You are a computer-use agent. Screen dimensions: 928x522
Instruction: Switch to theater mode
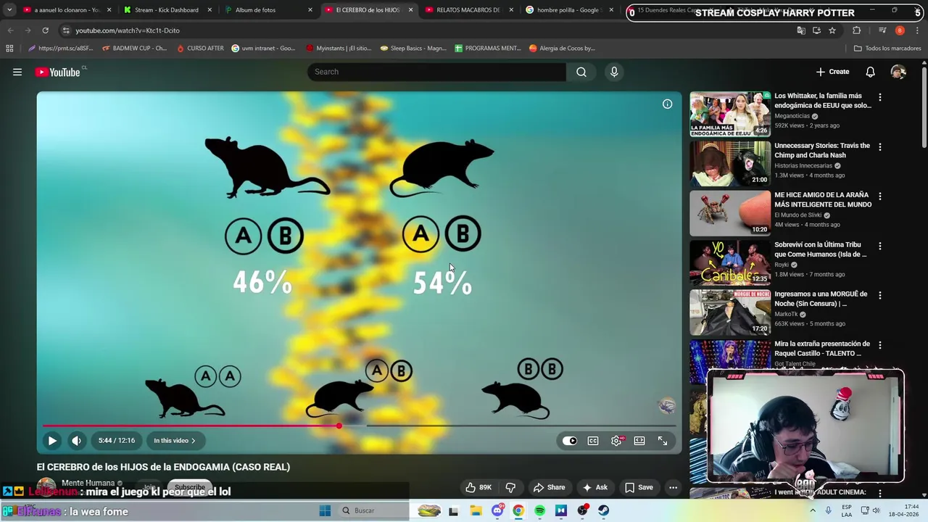point(639,441)
